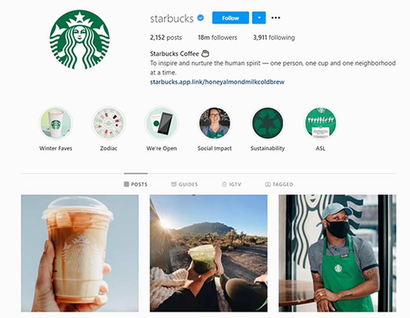Image resolution: width=410 pixels, height=318 pixels.
Task: View the 18m followers list
Action: click(217, 37)
